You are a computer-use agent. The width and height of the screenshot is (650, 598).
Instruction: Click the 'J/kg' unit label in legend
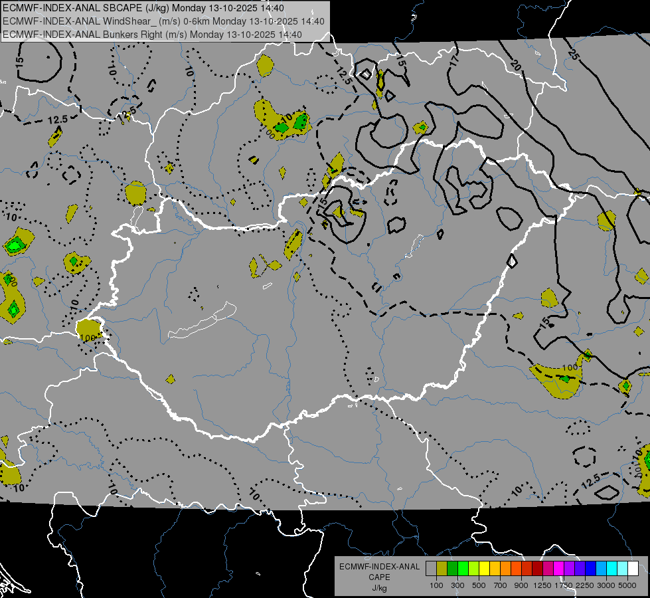click(x=379, y=587)
